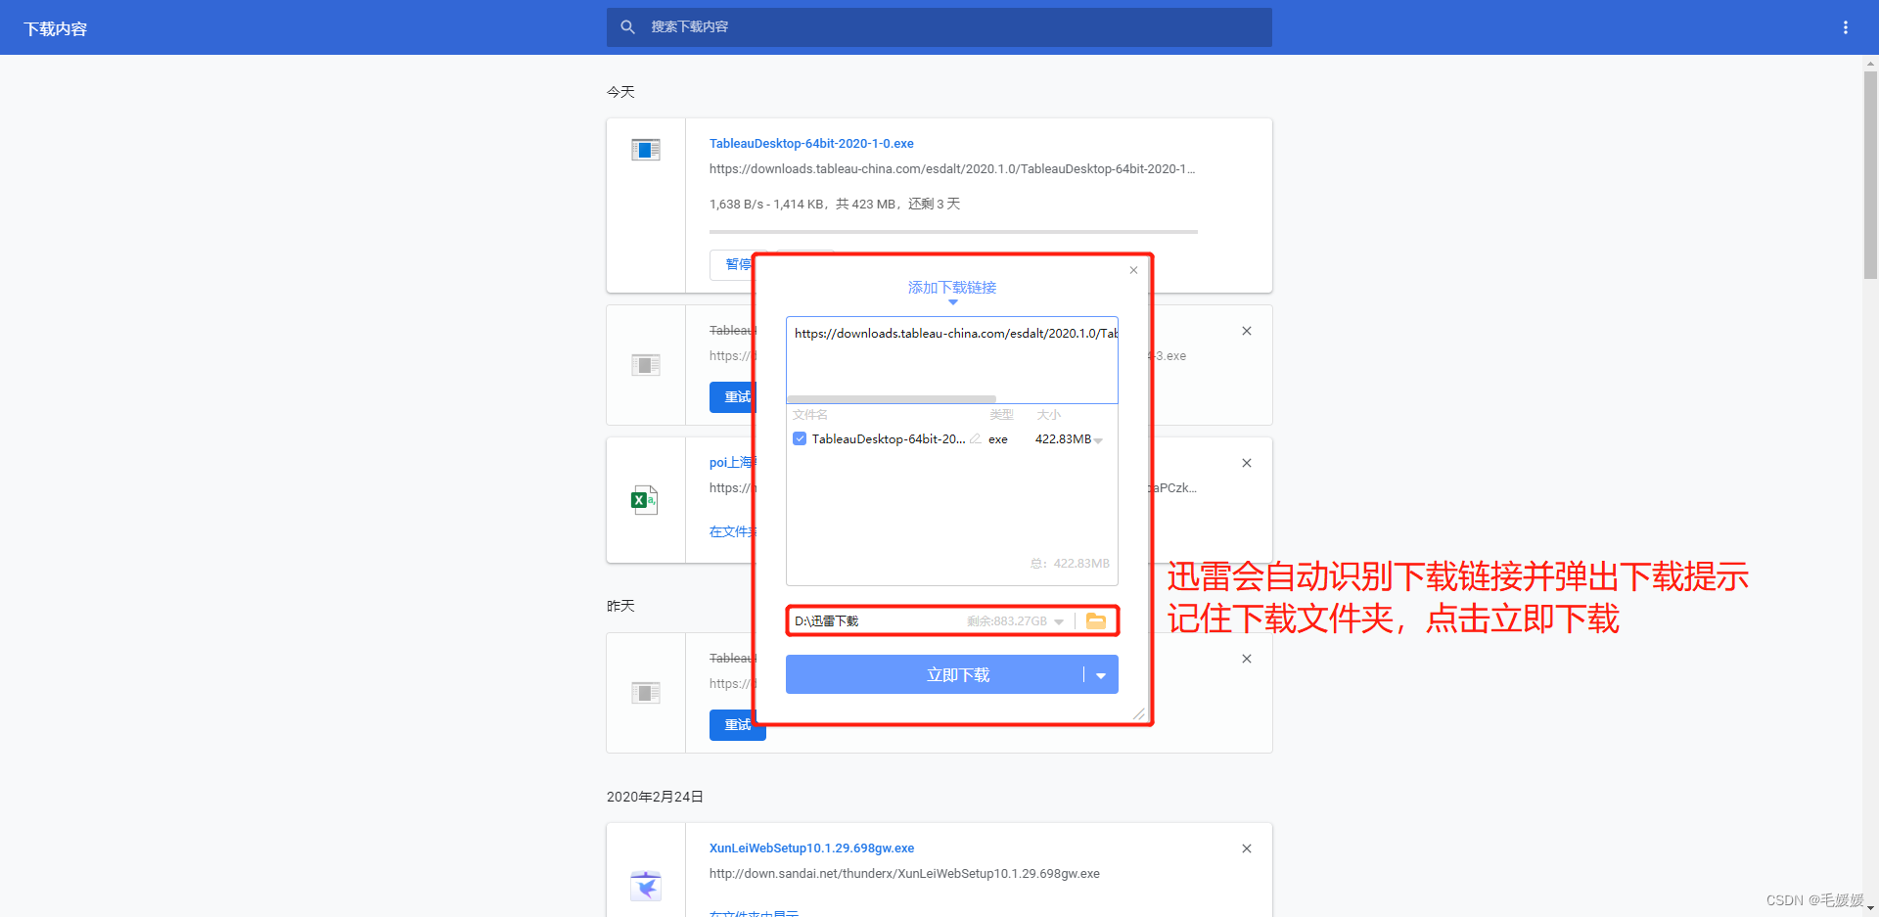
Task: Remove the XunLeiWebSetup entry with its X button
Action: tap(1247, 848)
